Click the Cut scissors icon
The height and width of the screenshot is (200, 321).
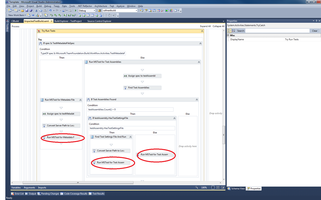36,10
